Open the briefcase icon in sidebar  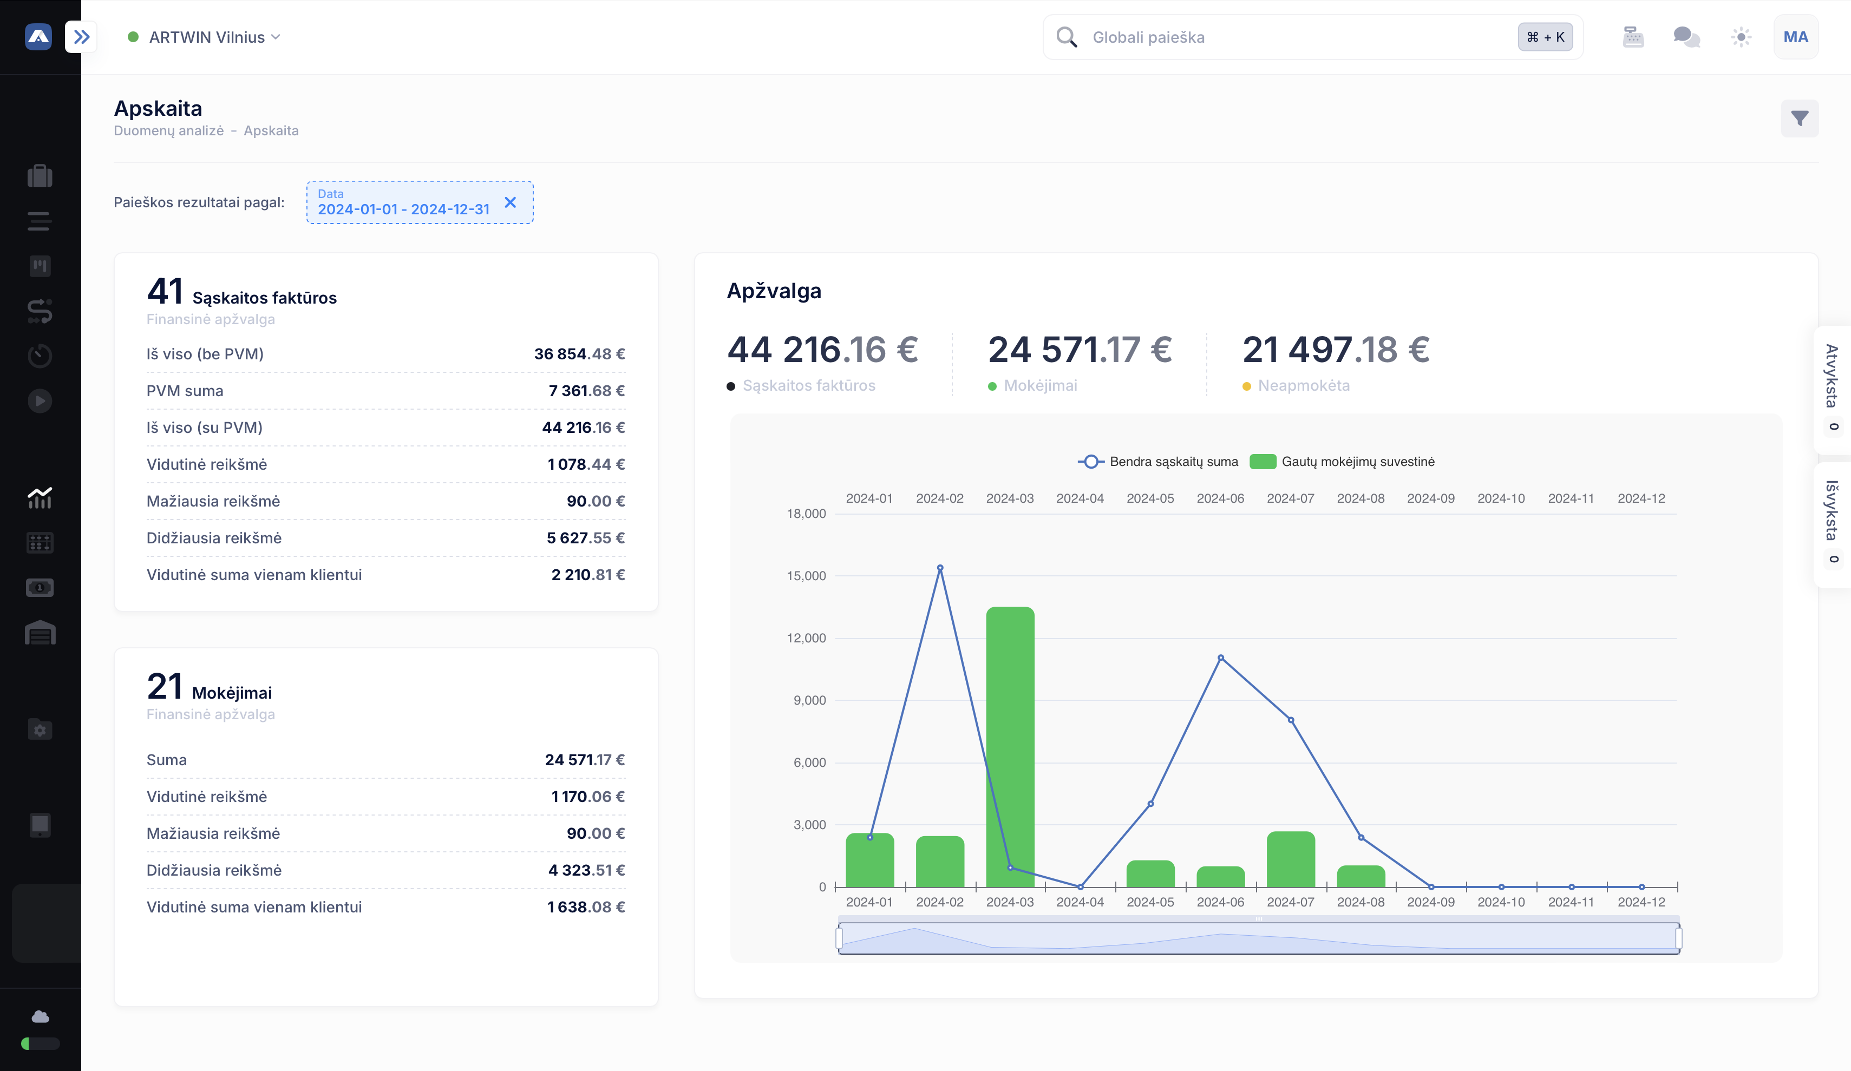[x=40, y=176]
